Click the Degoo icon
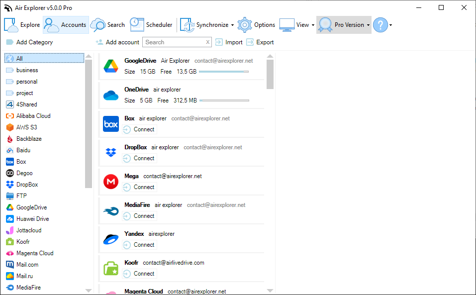Viewport: 476px width, 295px height. point(10,173)
